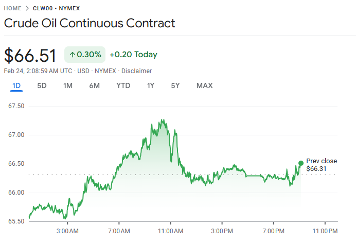Show the 6M chart range
This screenshot has height=242, width=356.
click(94, 85)
